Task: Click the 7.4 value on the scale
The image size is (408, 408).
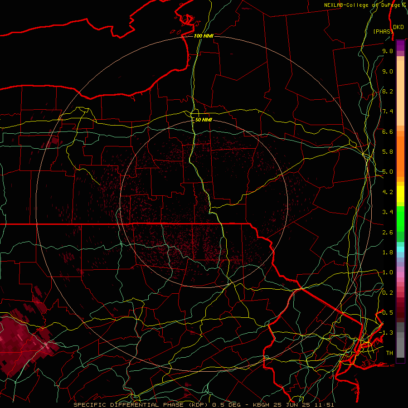Action: [x=388, y=112]
